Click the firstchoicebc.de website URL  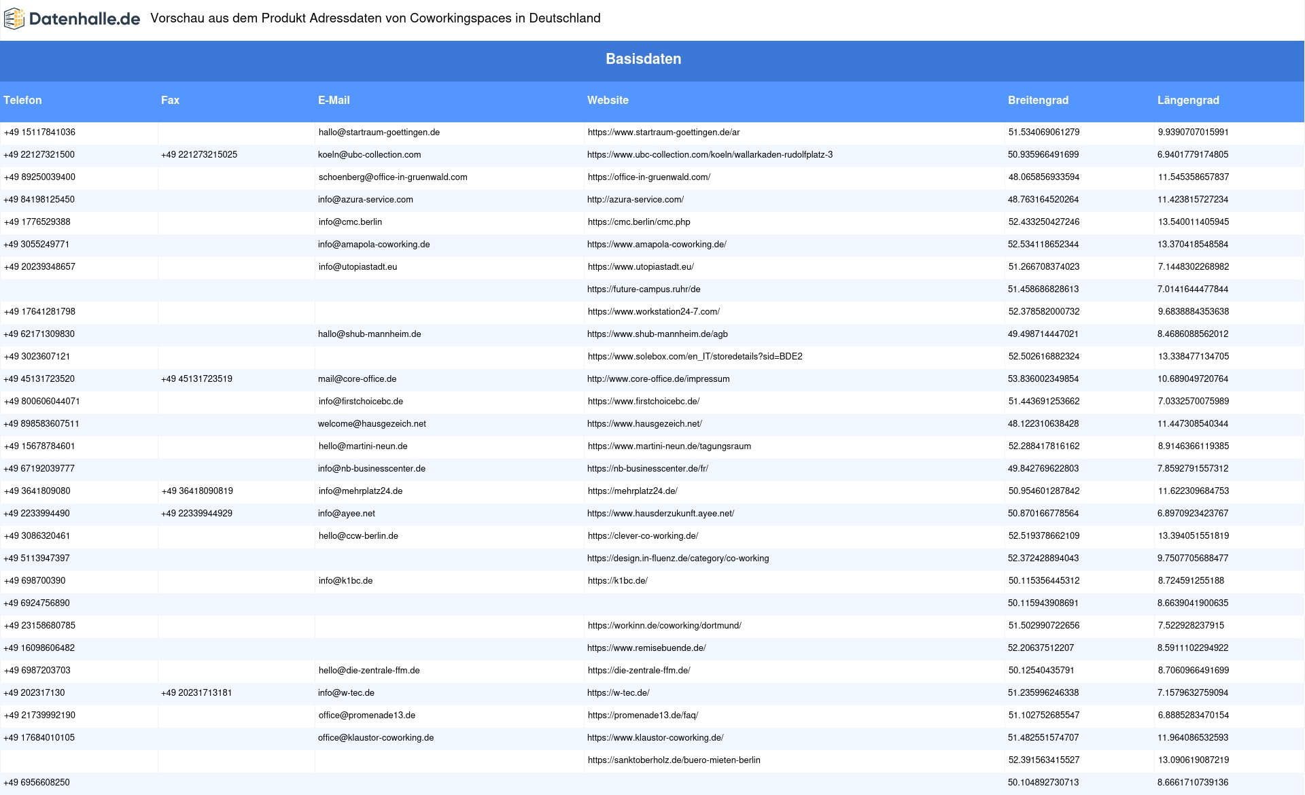[x=644, y=402]
